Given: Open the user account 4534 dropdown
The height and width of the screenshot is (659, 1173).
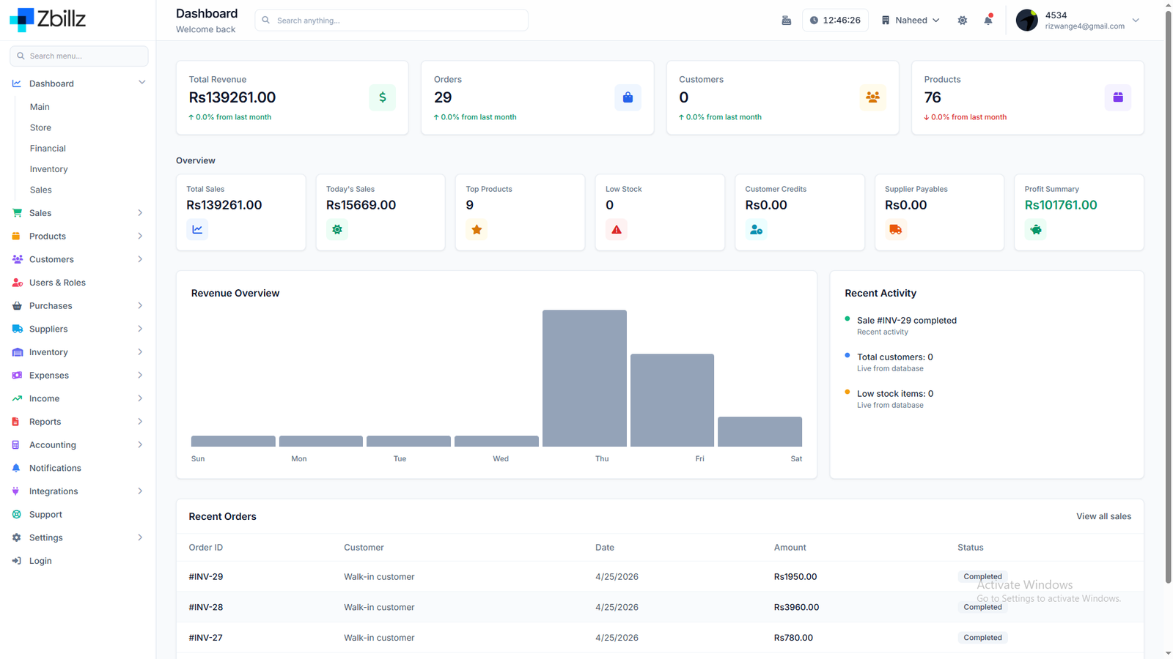Looking at the screenshot, I should tap(1078, 21).
